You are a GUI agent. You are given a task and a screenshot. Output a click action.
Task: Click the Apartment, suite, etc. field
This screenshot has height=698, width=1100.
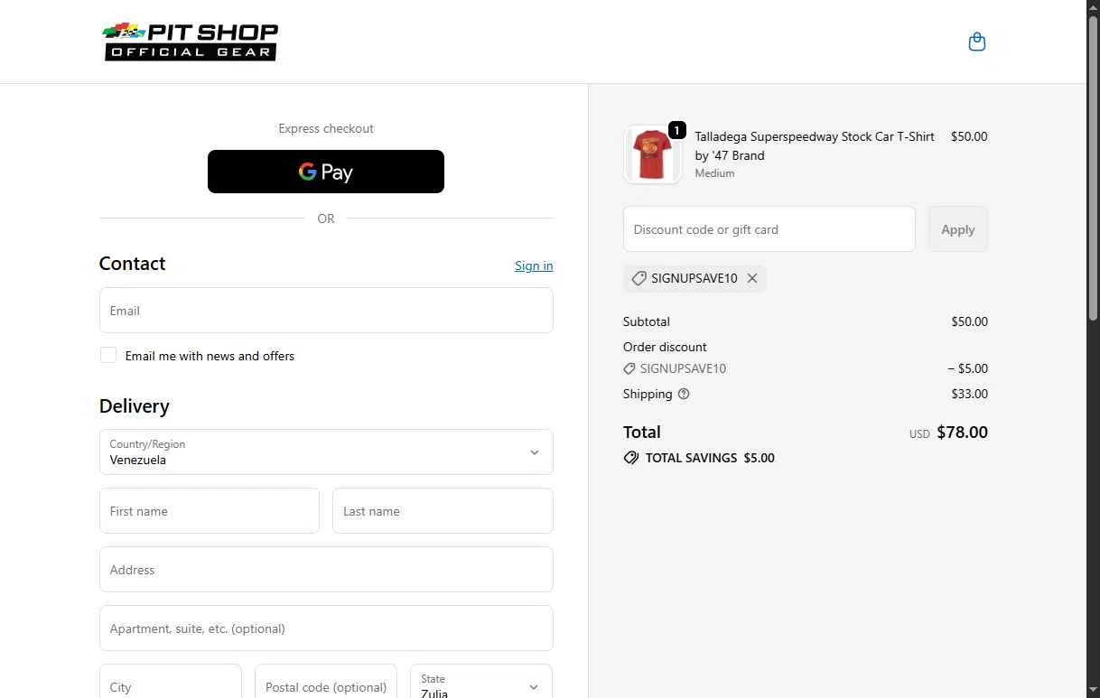(x=326, y=628)
